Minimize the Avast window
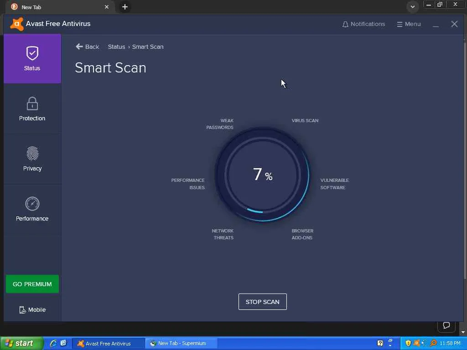Screen dimensions: 467x350 [436, 25]
